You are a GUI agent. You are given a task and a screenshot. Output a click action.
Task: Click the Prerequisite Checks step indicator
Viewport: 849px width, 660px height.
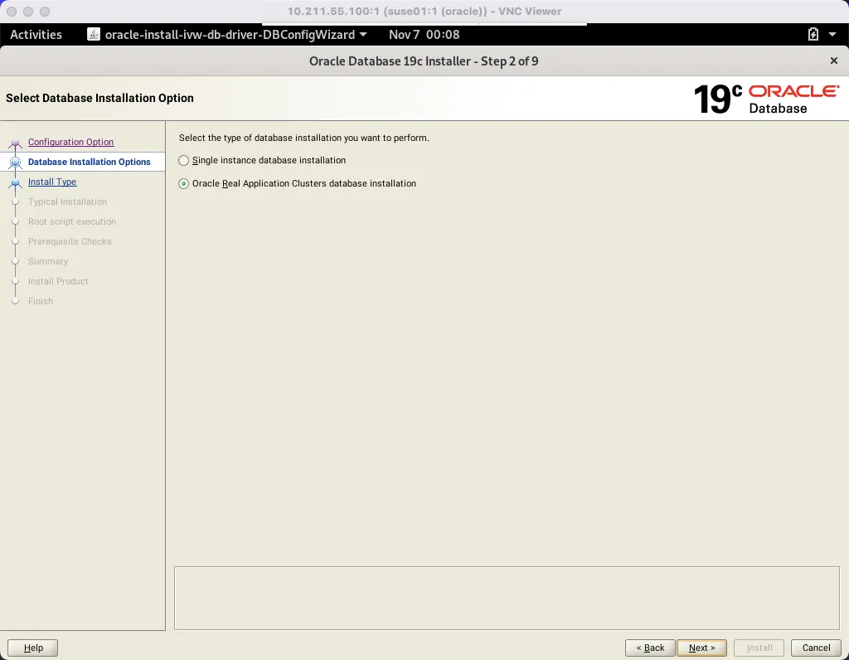coord(16,241)
